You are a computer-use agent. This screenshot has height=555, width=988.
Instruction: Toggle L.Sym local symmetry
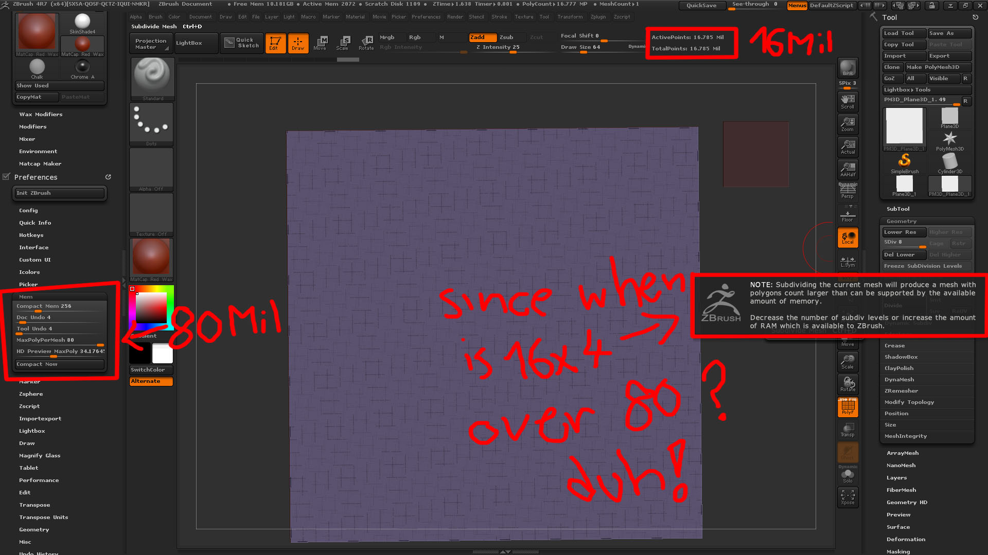coord(848,261)
